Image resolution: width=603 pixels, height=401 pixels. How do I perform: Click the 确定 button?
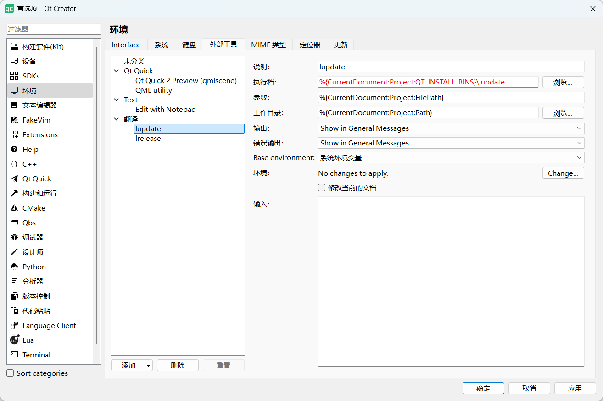coord(483,388)
